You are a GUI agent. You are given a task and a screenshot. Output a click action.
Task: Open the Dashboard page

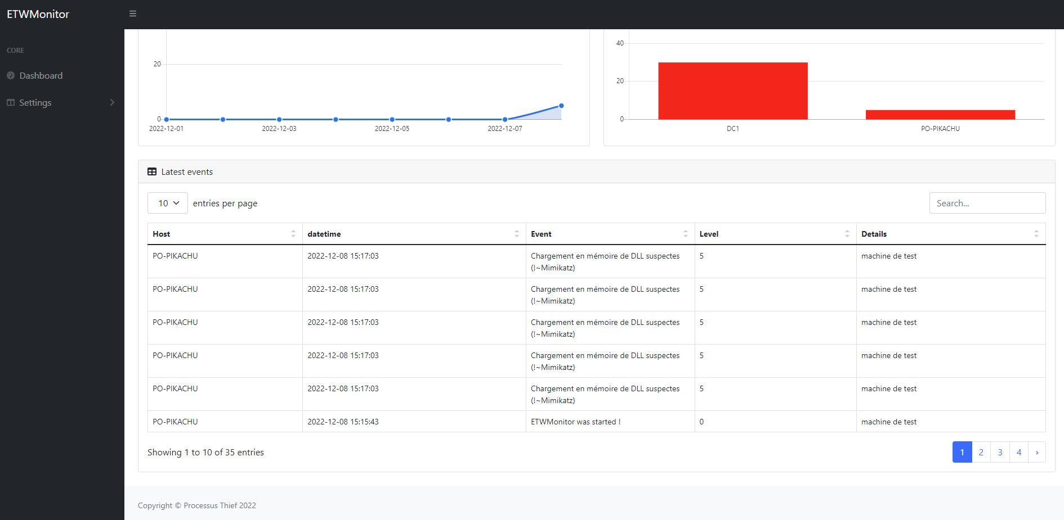pyautogui.click(x=41, y=75)
